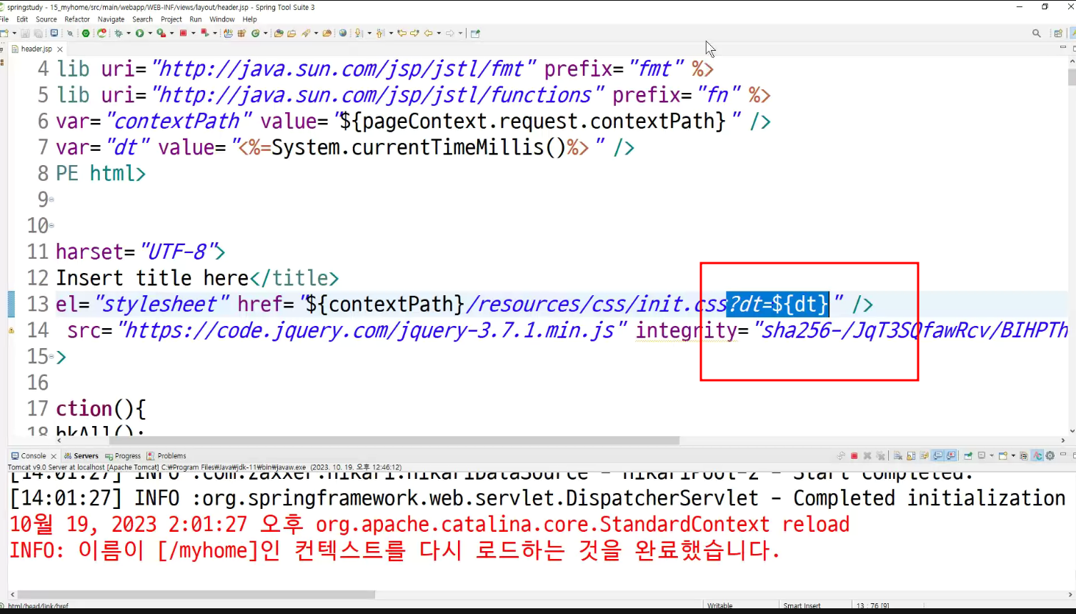Collapse the code fold at line 9

pyautogui.click(x=51, y=199)
